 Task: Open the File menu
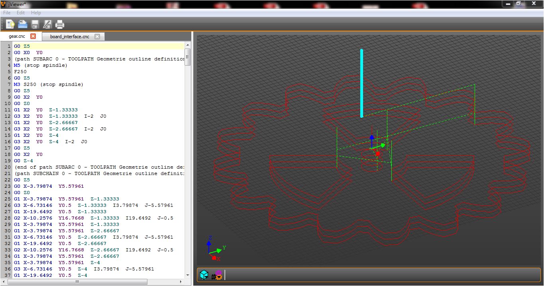pyautogui.click(x=7, y=13)
